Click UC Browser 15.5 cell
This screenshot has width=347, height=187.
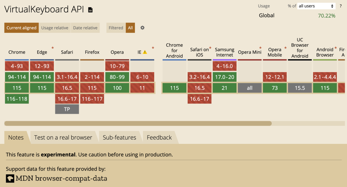tap(300, 88)
